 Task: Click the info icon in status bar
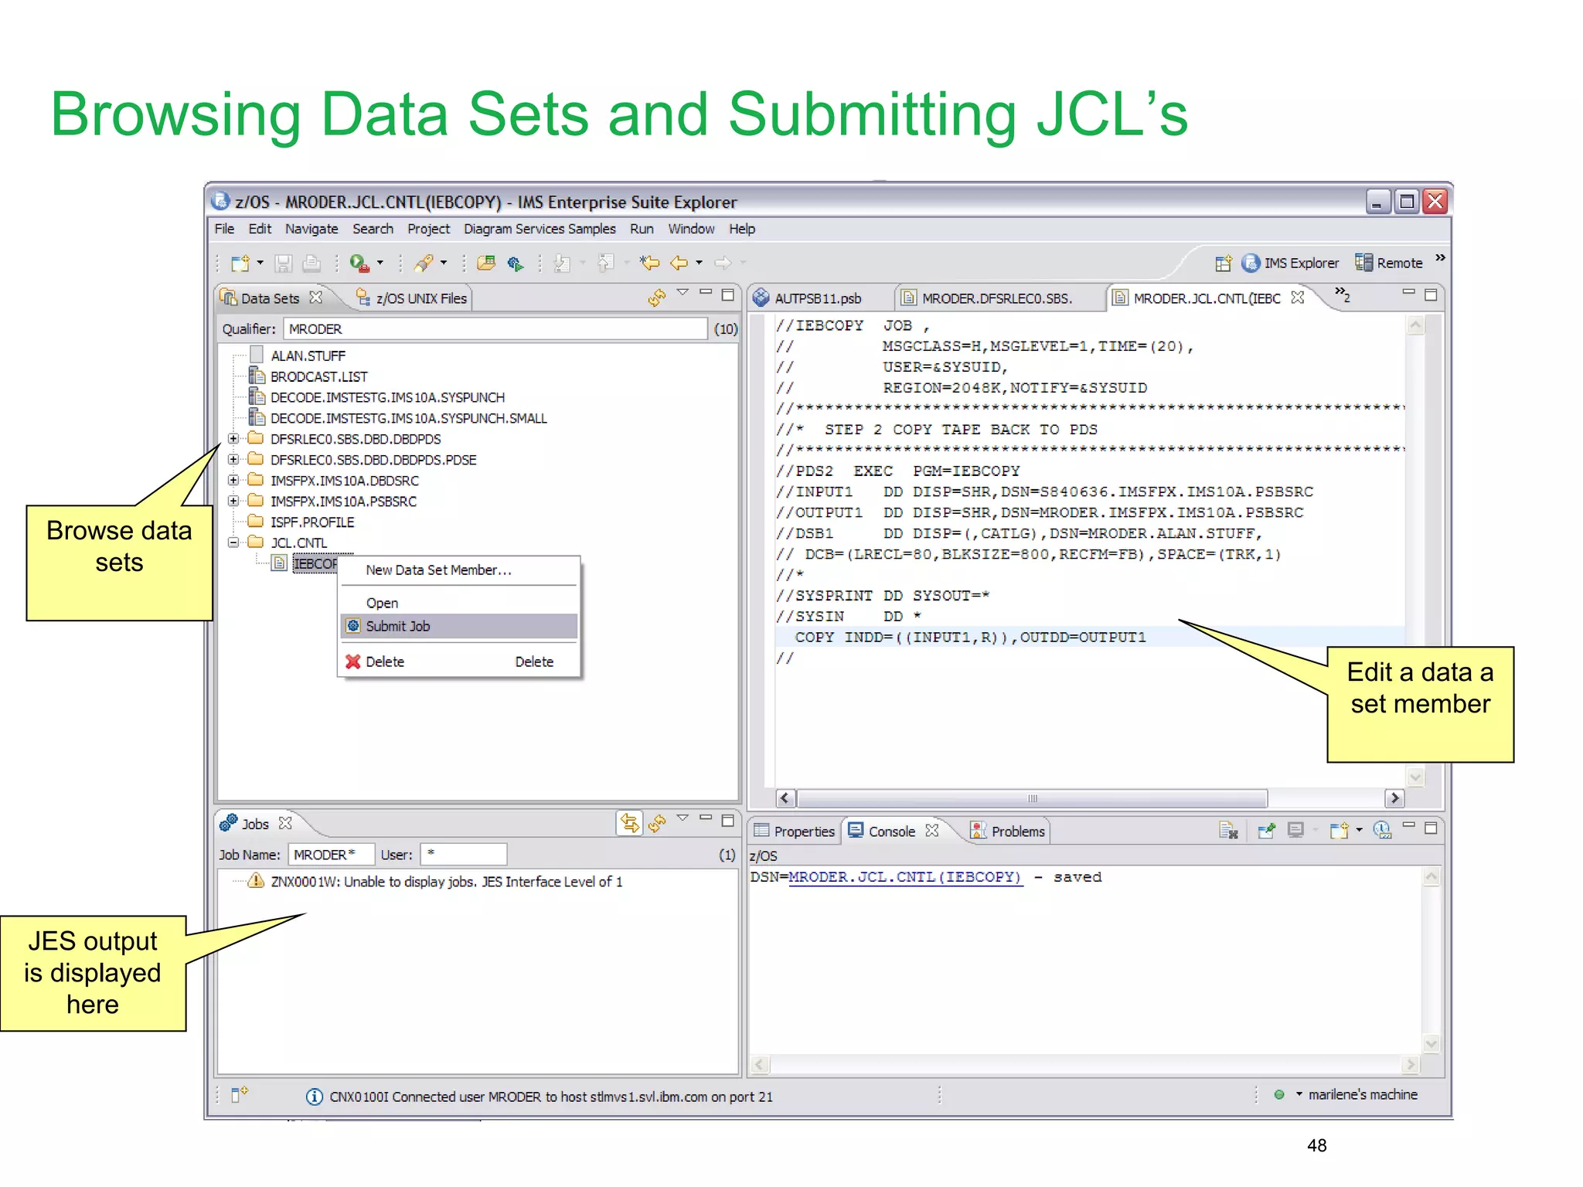[x=314, y=1097]
